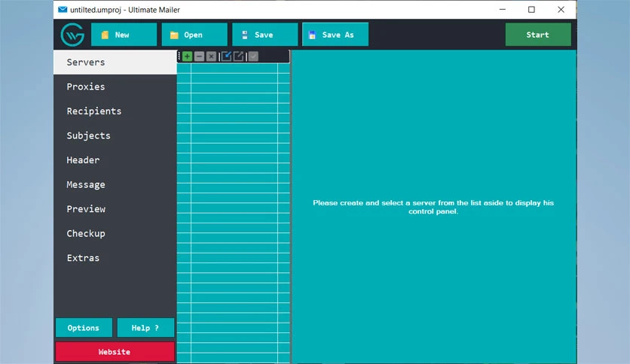This screenshot has width=630, height=364.
Task: Click the Ultimate Mailer circular logo
Action: [x=72, y=35]
